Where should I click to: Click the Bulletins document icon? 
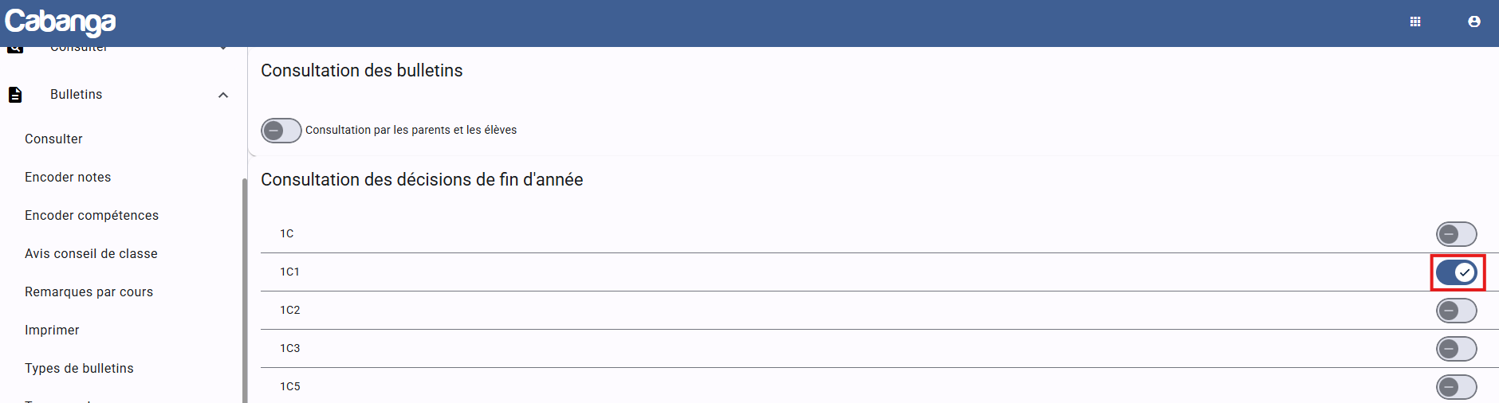[x=15, y=95]
